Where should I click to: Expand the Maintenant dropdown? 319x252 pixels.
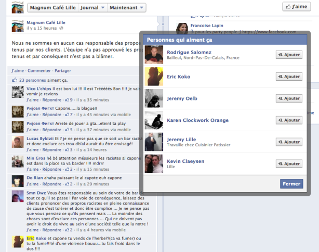127,7
